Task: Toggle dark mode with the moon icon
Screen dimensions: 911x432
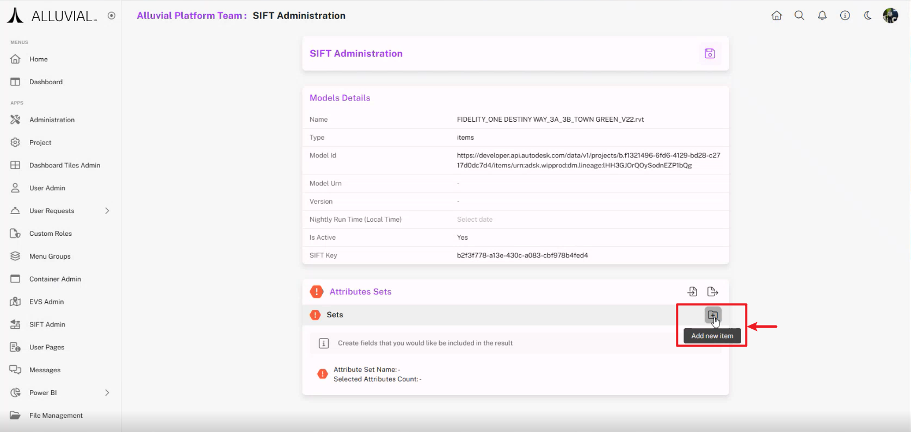Action: [x=867, y=16]
